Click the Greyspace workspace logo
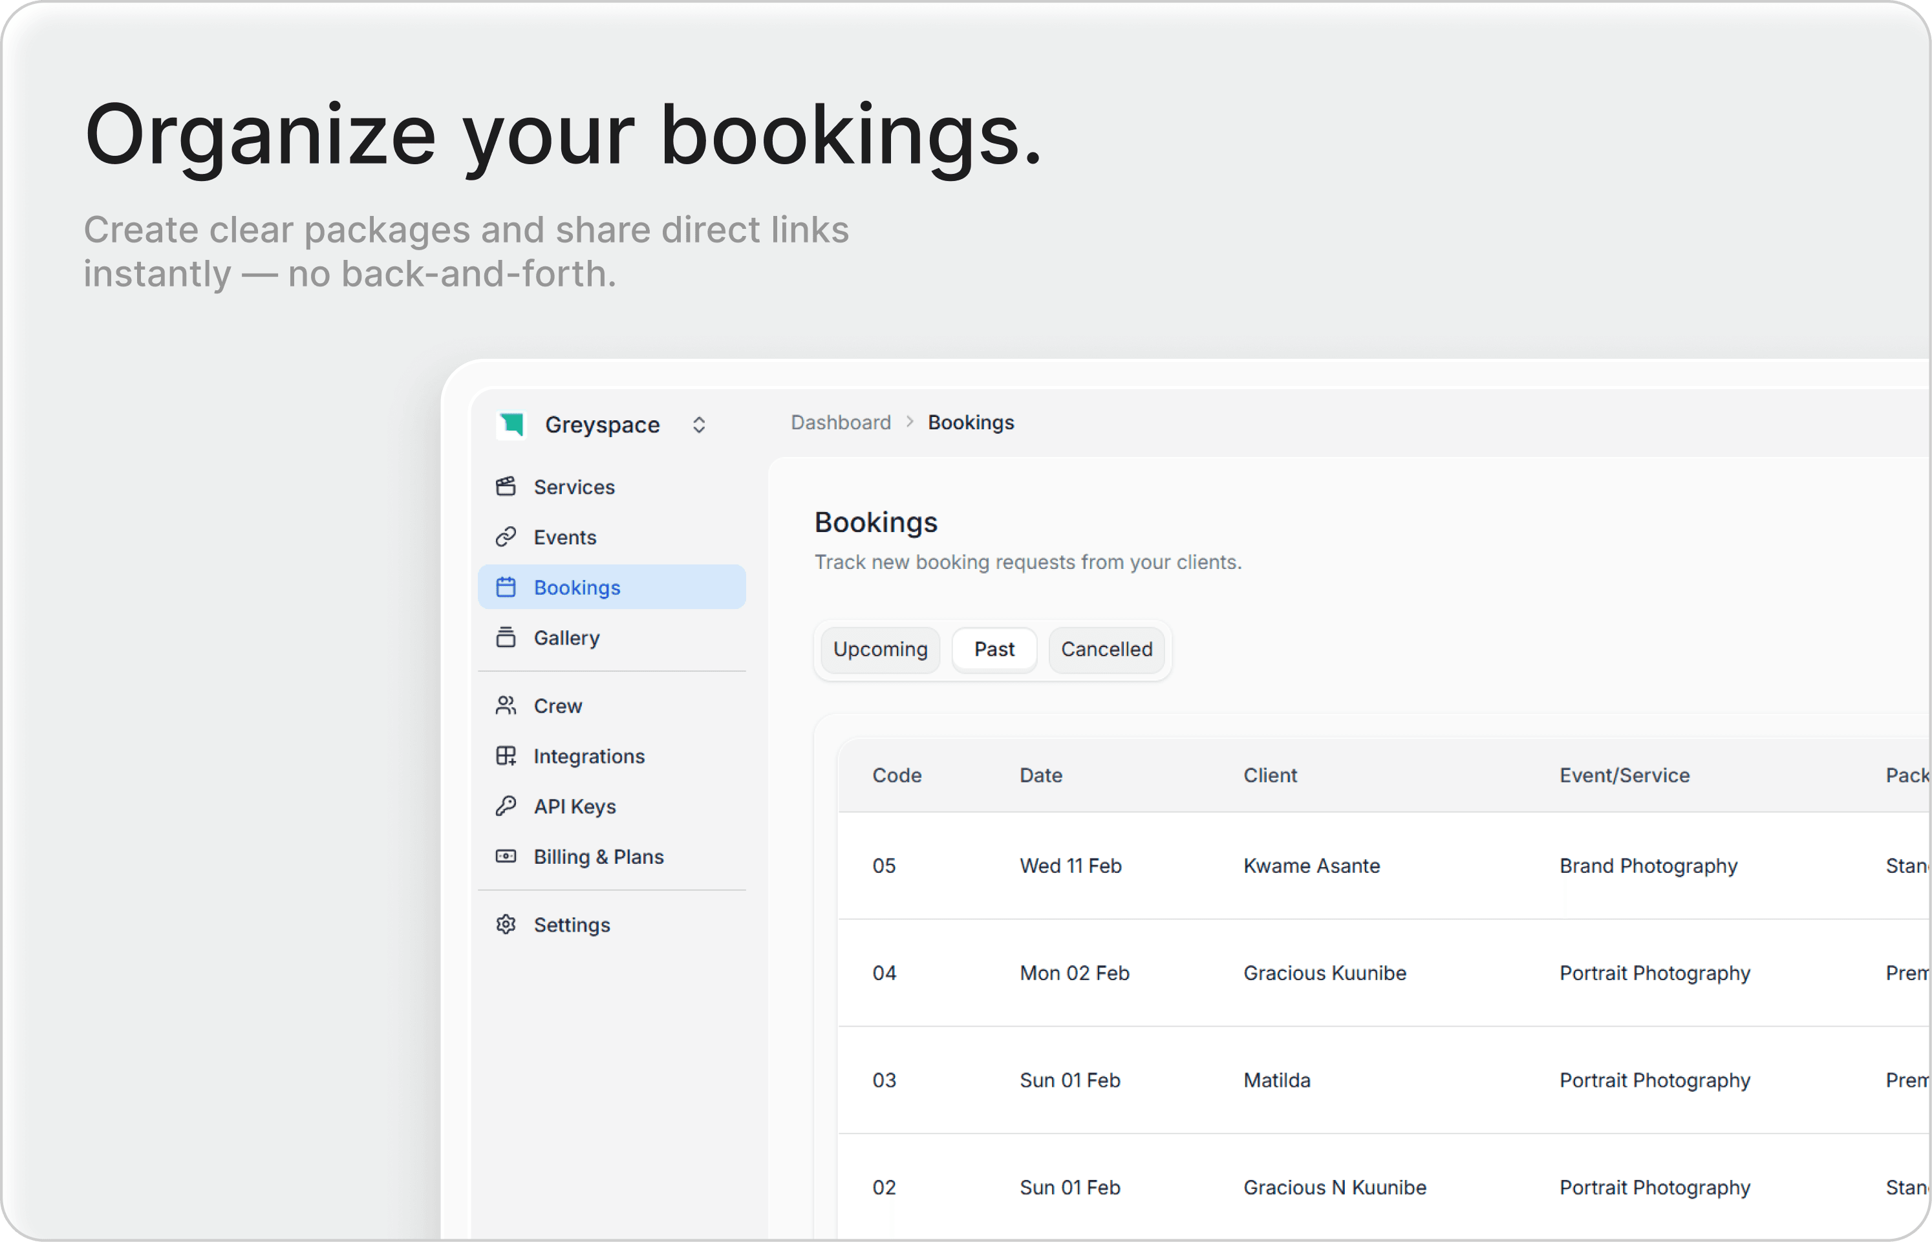Screen dimensions: 1932x1242 click(510, 424)
